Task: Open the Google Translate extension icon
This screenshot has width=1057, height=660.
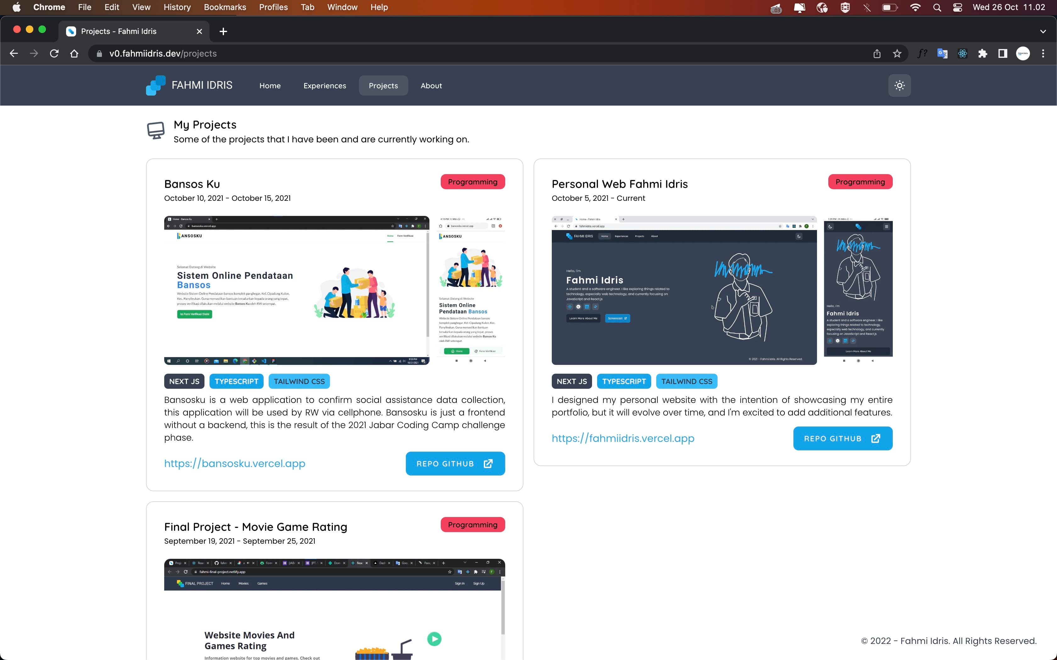Action: (x=942, y=54)
